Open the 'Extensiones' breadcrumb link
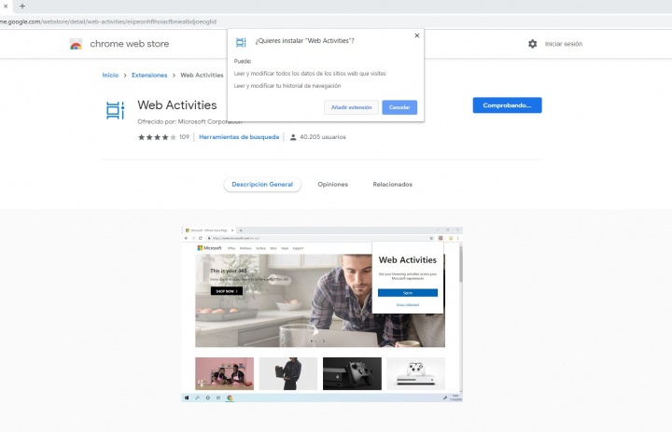This screenshot has height=432, width=672. (149, 75)
